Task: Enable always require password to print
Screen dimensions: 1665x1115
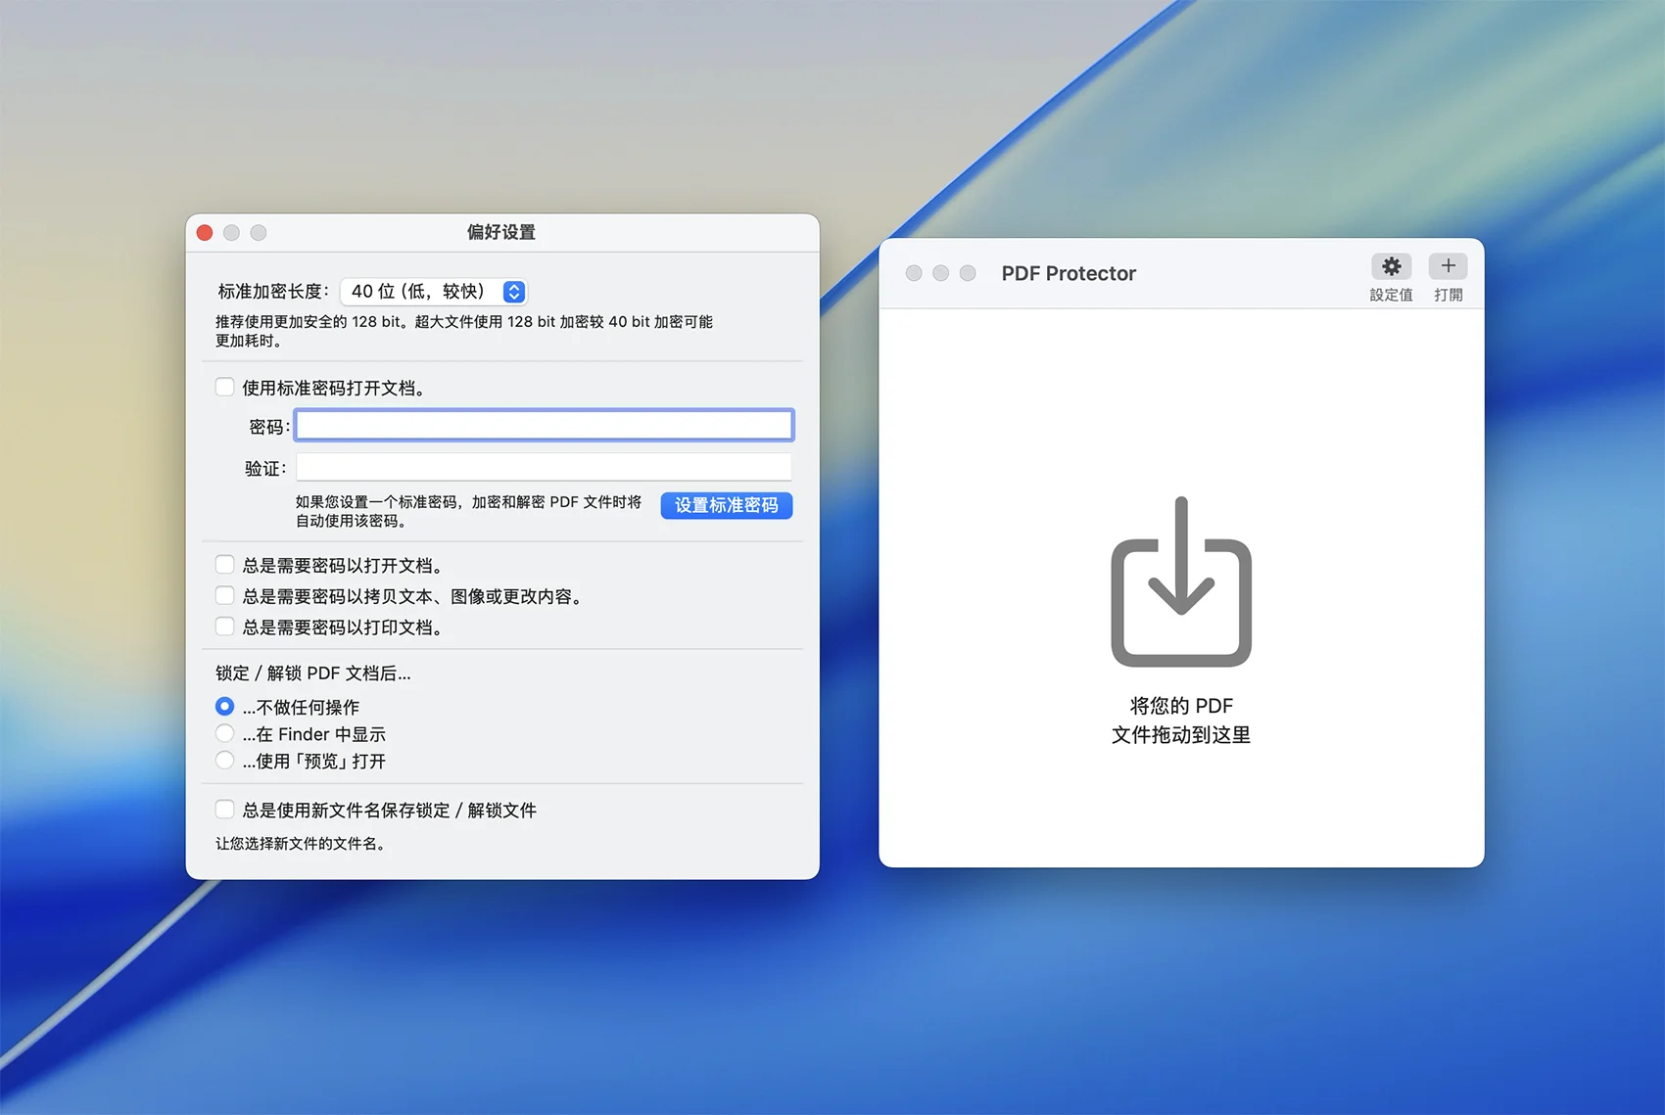Action: tap(225, 627)
